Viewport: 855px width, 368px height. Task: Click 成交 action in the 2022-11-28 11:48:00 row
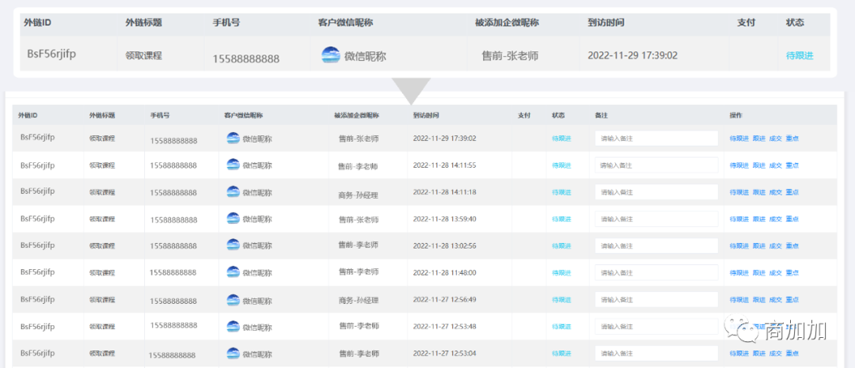[x=775, y=273]
